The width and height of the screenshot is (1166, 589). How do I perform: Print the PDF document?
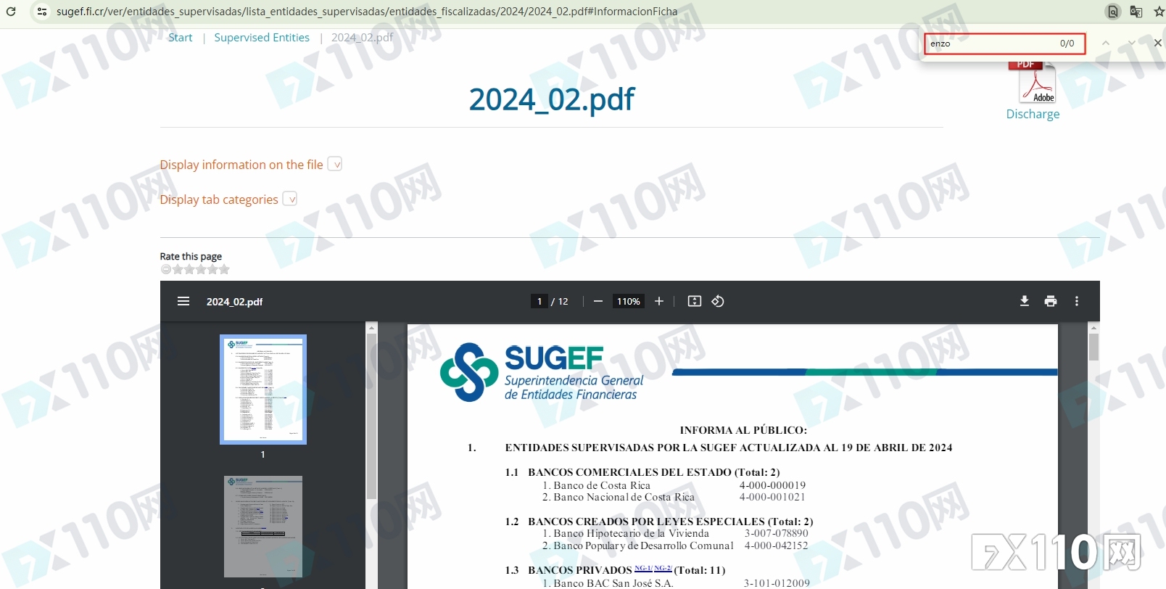[1051, 301]
